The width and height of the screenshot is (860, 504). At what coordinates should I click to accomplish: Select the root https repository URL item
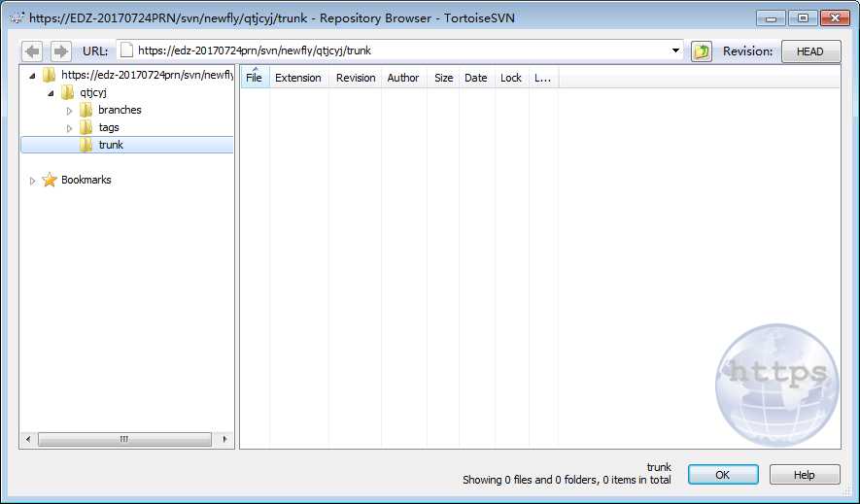click(x=147, y=75)
